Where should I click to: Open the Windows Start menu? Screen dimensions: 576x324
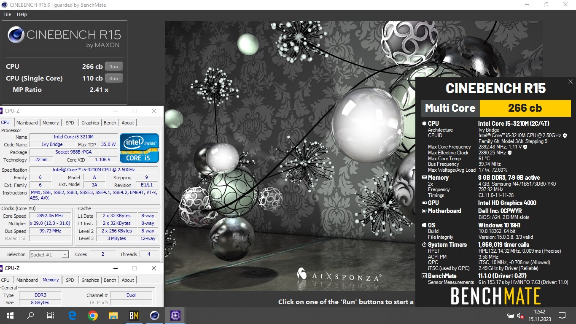[x=10, y=315]
